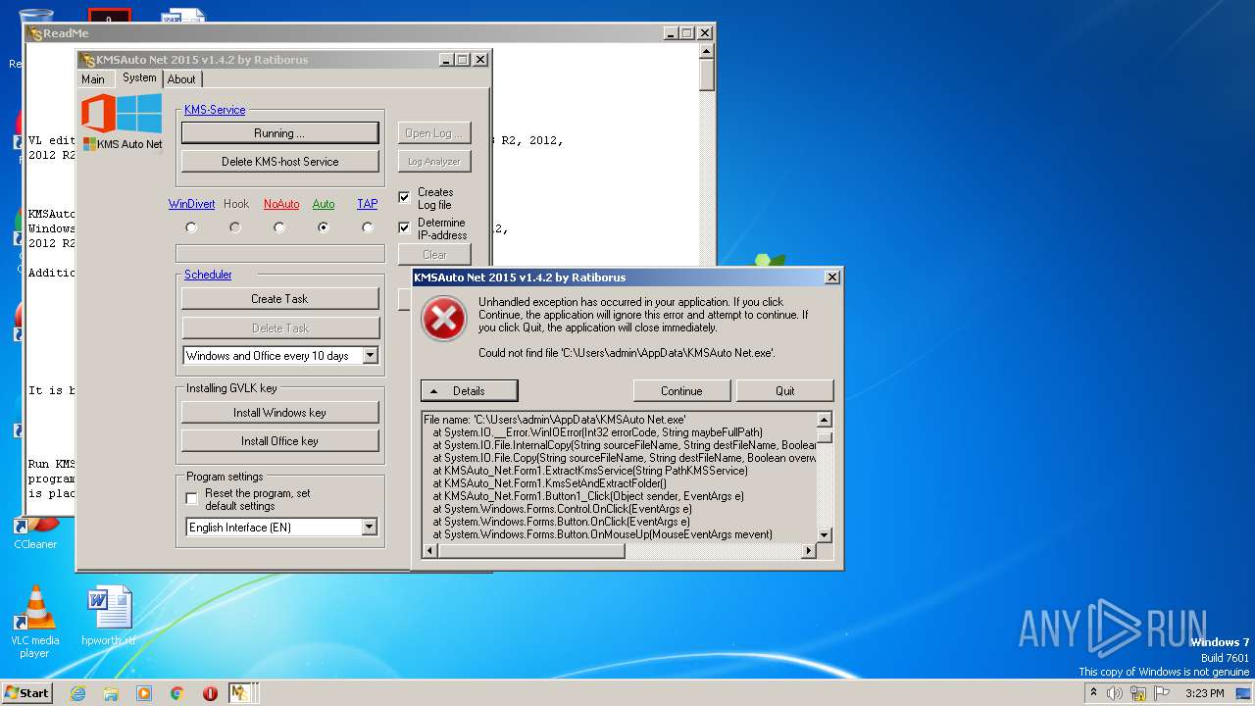
Task: Toggle Determine IP-address checkbox
Action: (404, 227)
